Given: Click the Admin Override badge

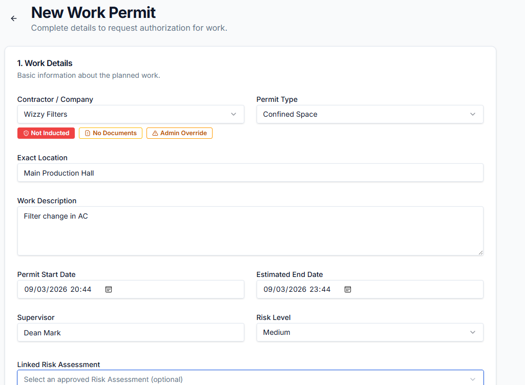Looking at the screenshot, I should point(179,133).
